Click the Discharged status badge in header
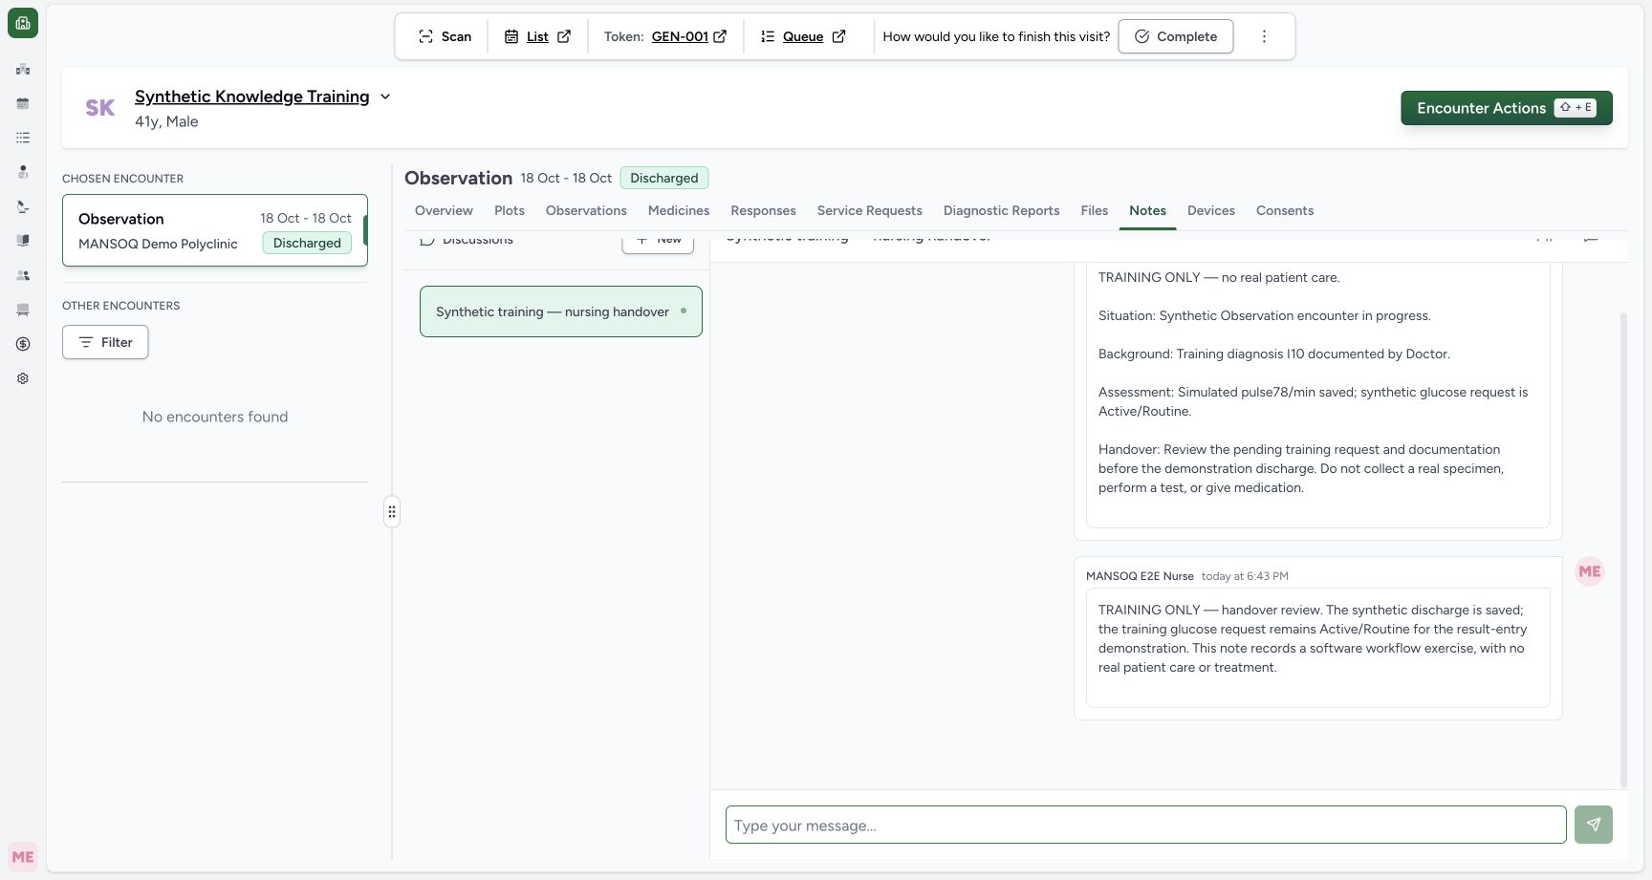The height and width of the screenshot is (880, 1652). coord(663,178)
